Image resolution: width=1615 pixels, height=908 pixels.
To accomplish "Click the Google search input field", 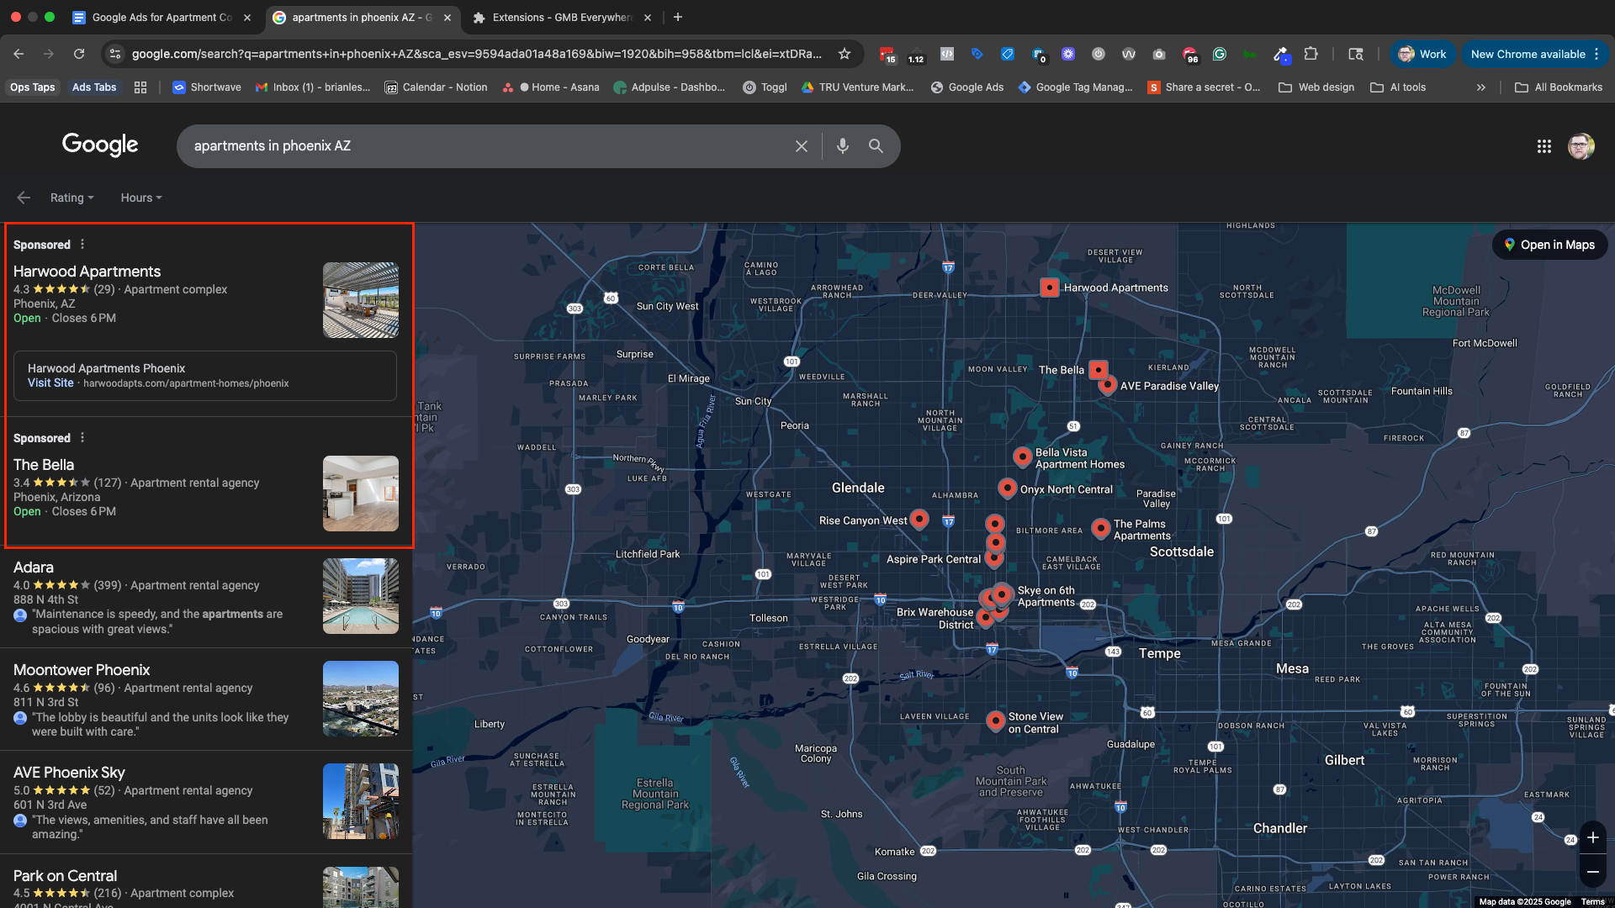I will pos(488,146).
